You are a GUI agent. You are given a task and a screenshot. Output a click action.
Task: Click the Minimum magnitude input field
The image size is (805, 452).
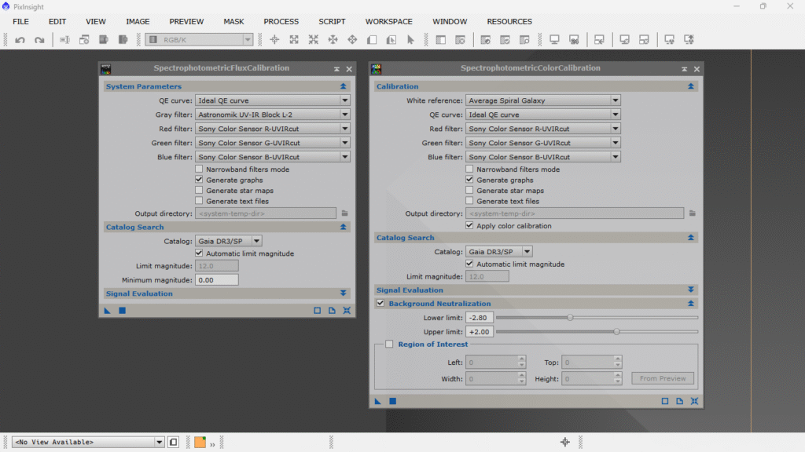(217, 280)
